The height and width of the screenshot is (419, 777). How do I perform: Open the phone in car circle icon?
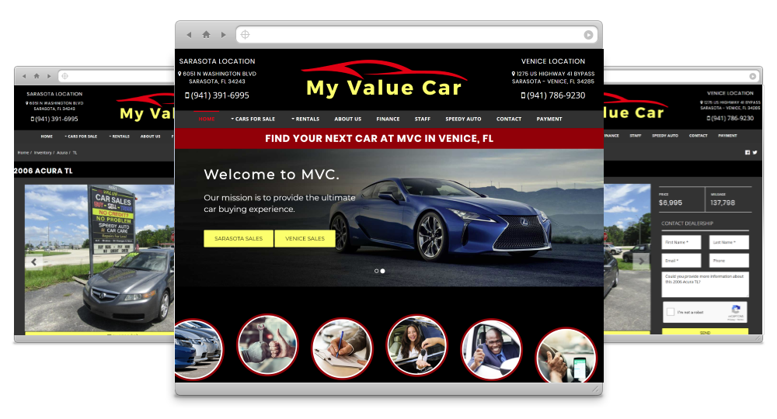566,355
